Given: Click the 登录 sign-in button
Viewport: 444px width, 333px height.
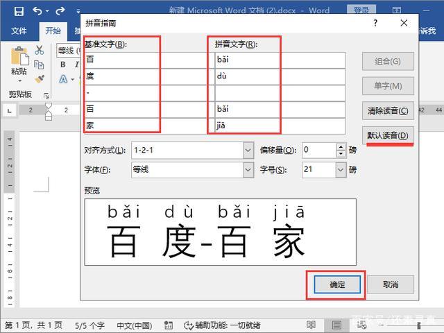Looking at the screenshot, I should 361,10.
